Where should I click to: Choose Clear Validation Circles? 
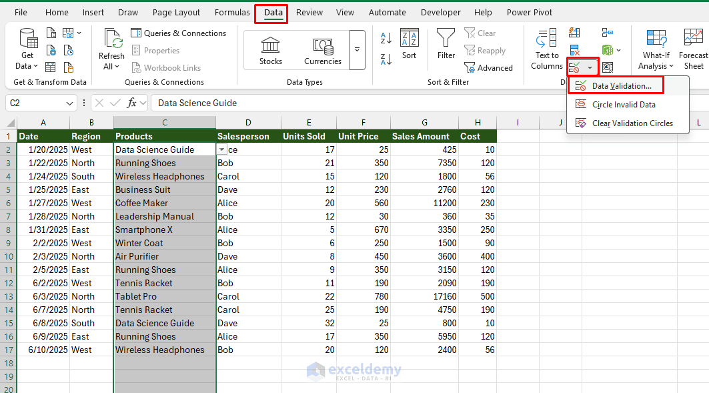(x=628, y=123)
